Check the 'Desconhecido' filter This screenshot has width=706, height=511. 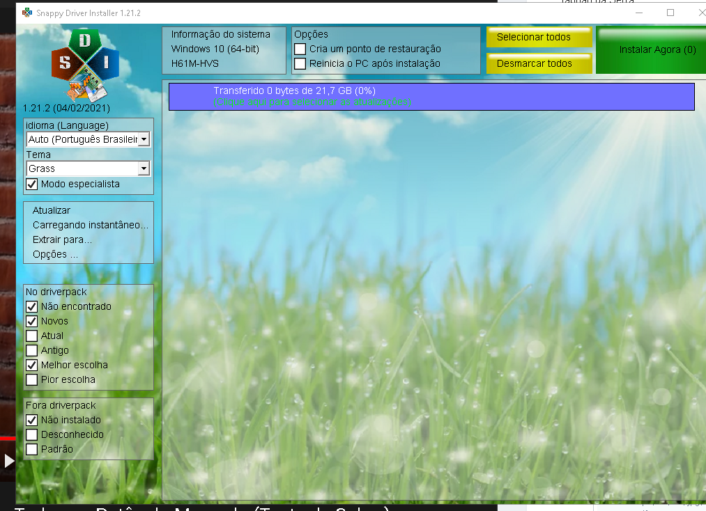[31, 434]
